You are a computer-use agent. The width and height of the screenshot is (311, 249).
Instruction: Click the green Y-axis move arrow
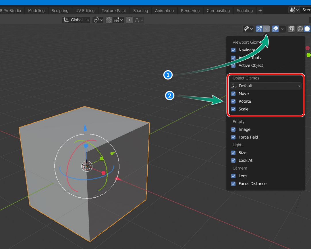pyautogui.click(x=113, y=153)
